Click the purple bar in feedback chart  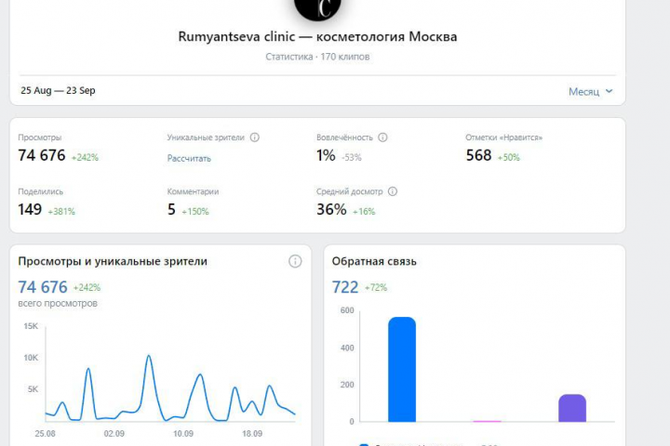[572, 408]
